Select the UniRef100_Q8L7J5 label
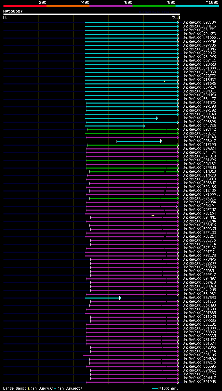The height and width of the screenshot is (391, 222). [199, 241]
